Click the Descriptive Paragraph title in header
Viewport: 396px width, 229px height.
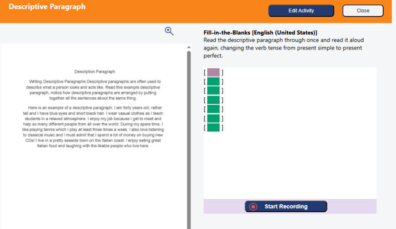47,7
